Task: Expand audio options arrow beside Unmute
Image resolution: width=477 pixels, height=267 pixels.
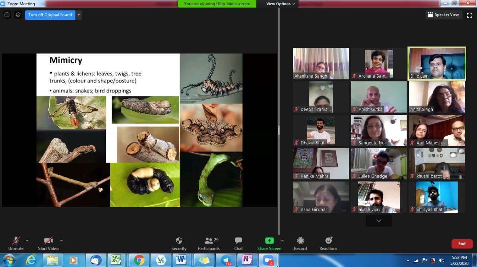Action: tap(27, 241)
